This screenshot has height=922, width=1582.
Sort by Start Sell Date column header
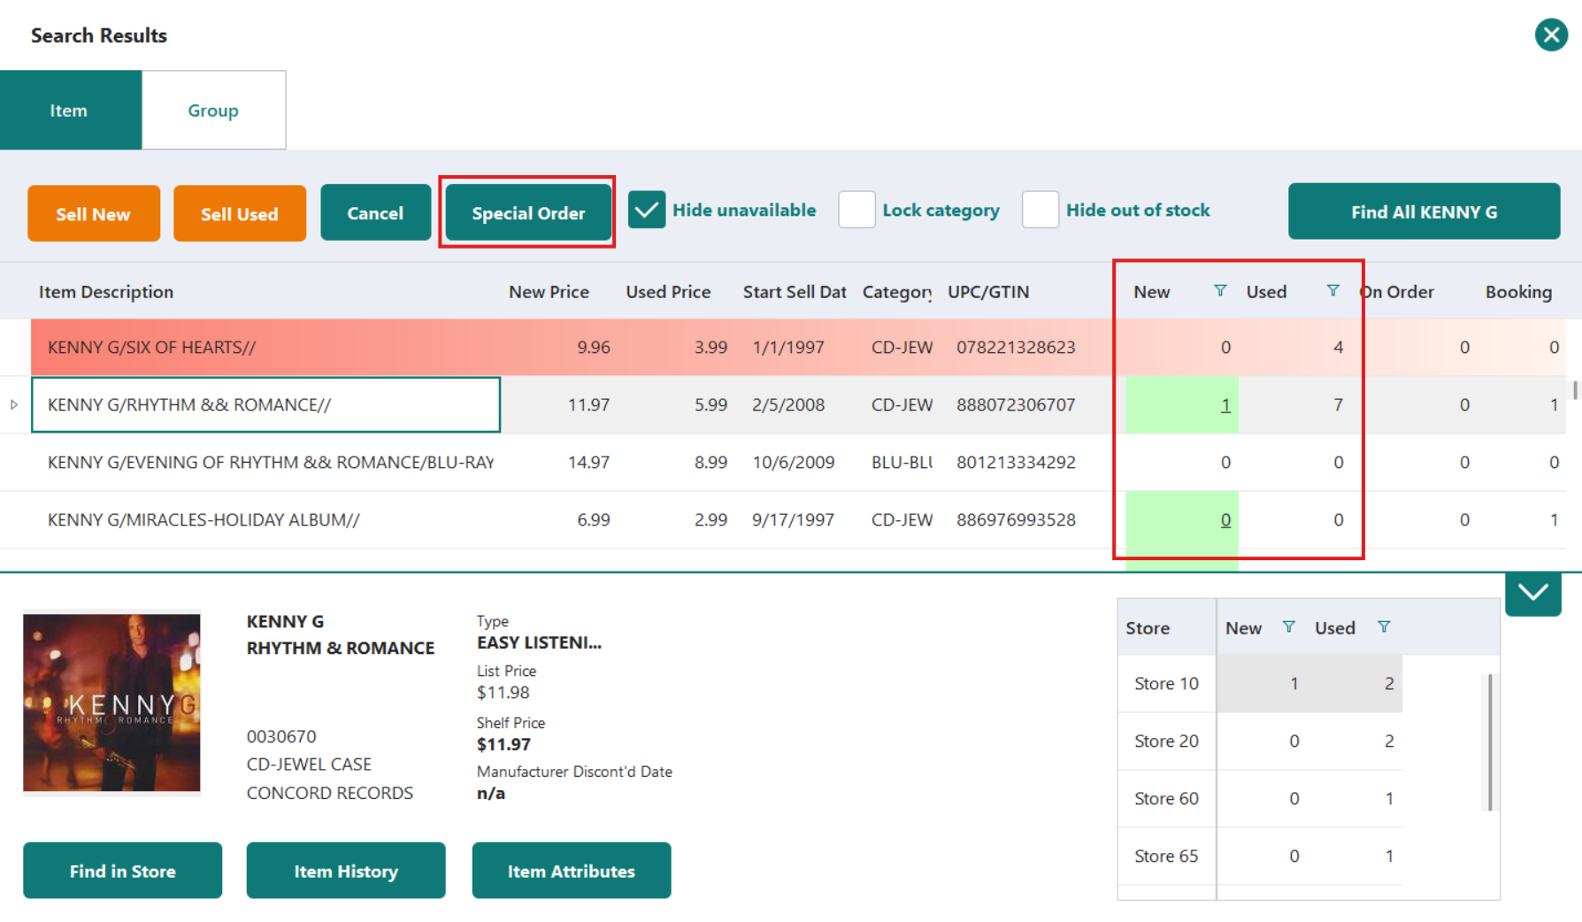(795, 291)
